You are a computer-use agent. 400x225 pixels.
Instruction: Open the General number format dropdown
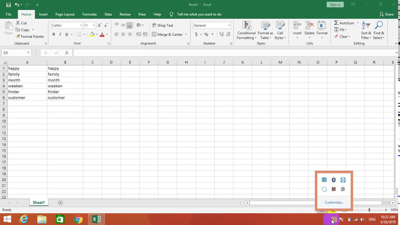[x=229, y=25]
